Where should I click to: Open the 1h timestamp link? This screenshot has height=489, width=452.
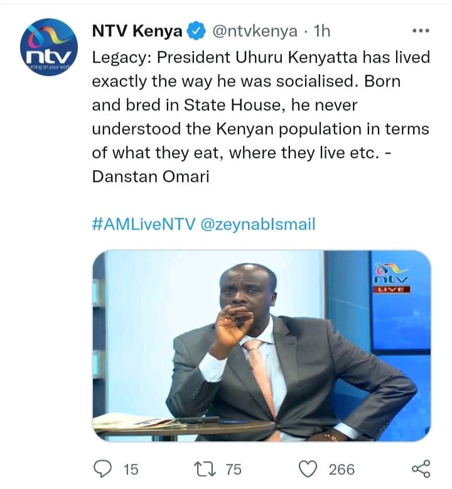(x=321, y=31)
